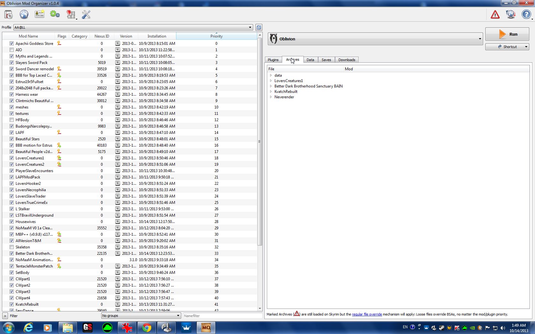Enable the Skeleton mod checkbox
535x334 pixels.
(11, 247)
